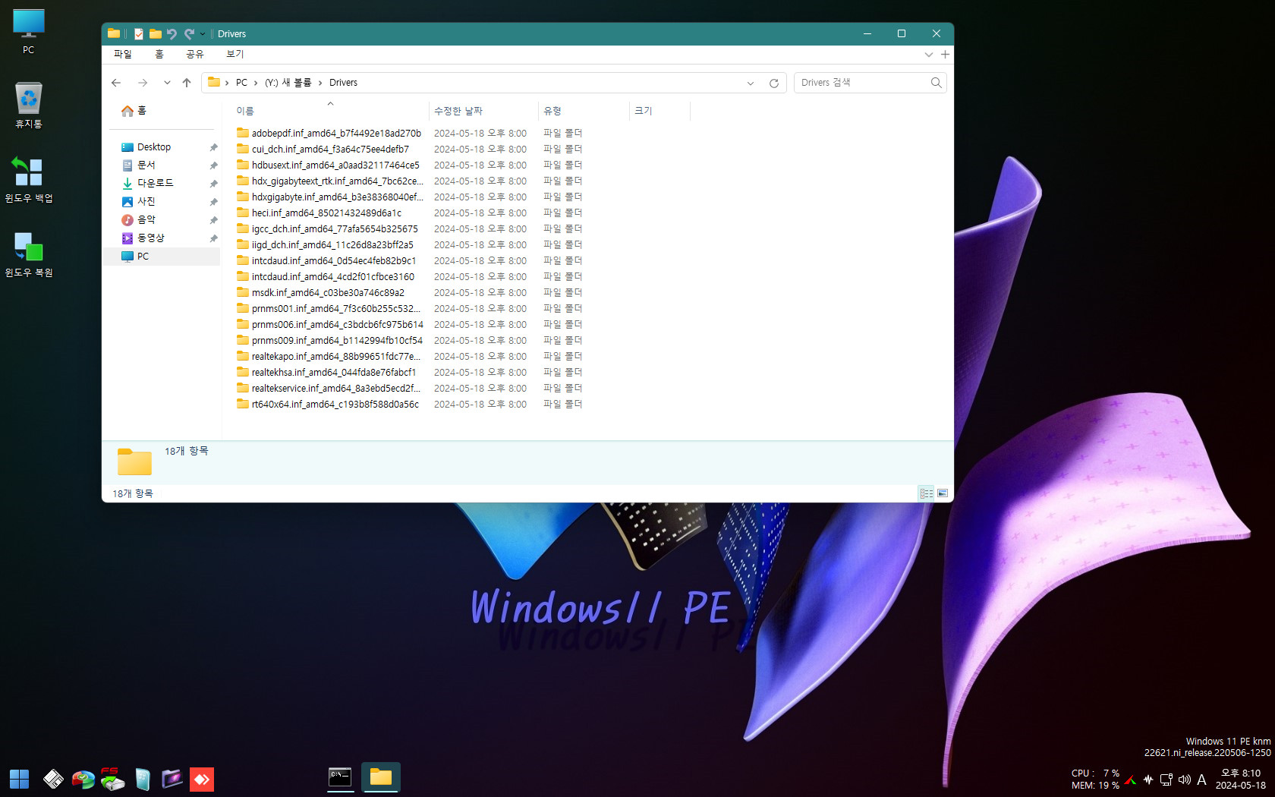Click the properties icon in the title bar
This screenshot has height=797, width=1275.
point(139,33)
